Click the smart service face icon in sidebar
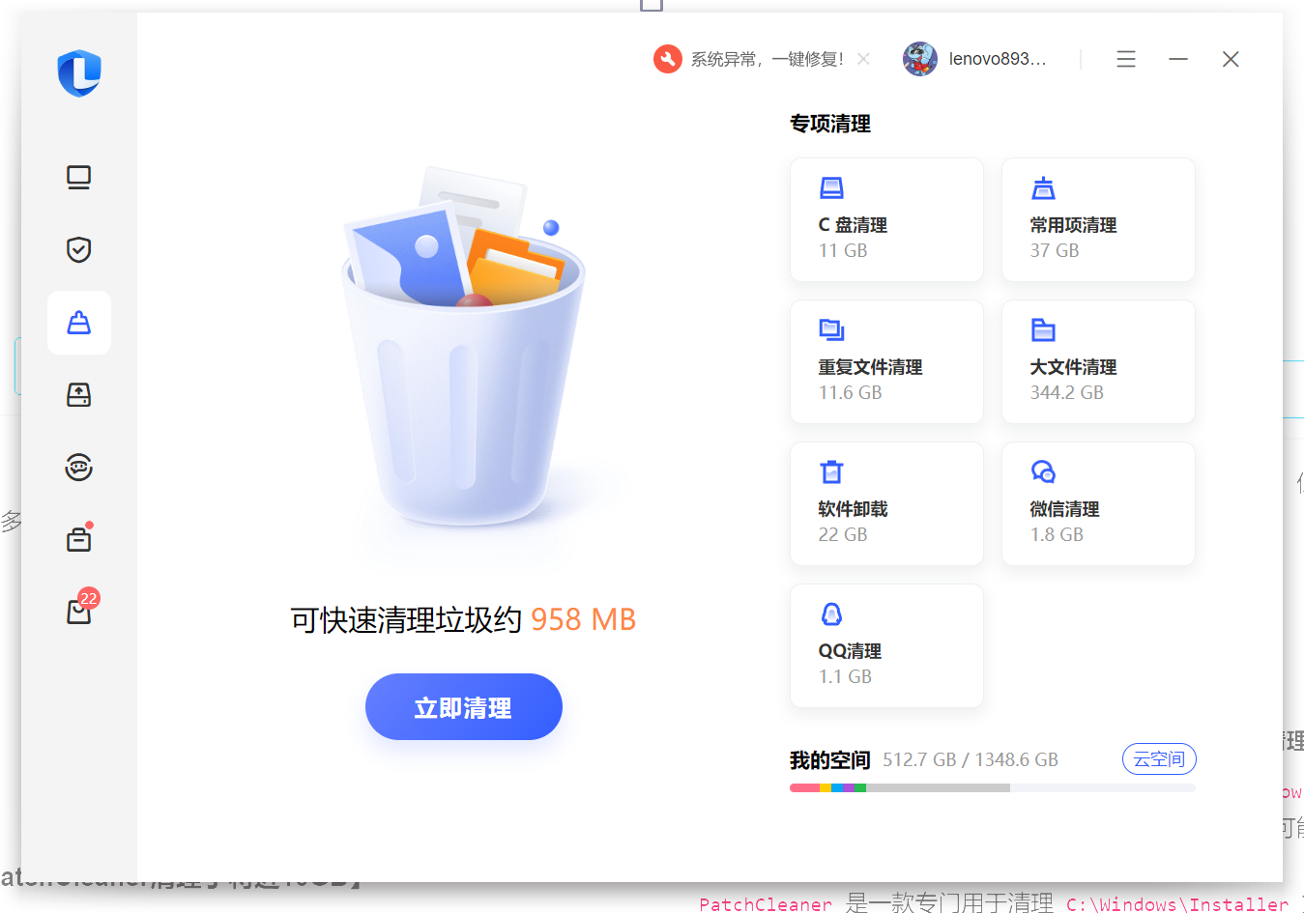This screenshot has width=1304, height=913. pos(78,467)
